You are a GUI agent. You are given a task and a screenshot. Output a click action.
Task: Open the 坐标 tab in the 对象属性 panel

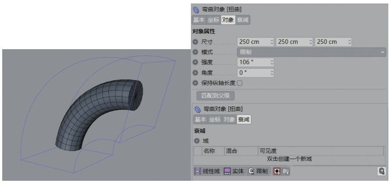tap(213, 20)
